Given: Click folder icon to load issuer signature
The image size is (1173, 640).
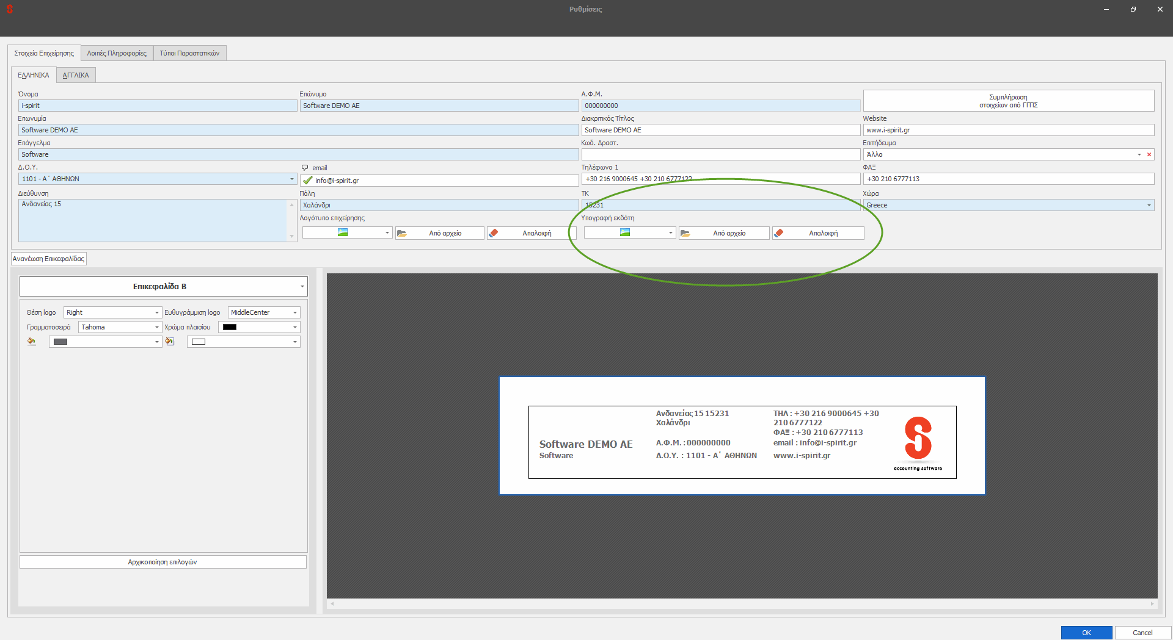Looking at the screenshot, I should (x=685, y=233).
